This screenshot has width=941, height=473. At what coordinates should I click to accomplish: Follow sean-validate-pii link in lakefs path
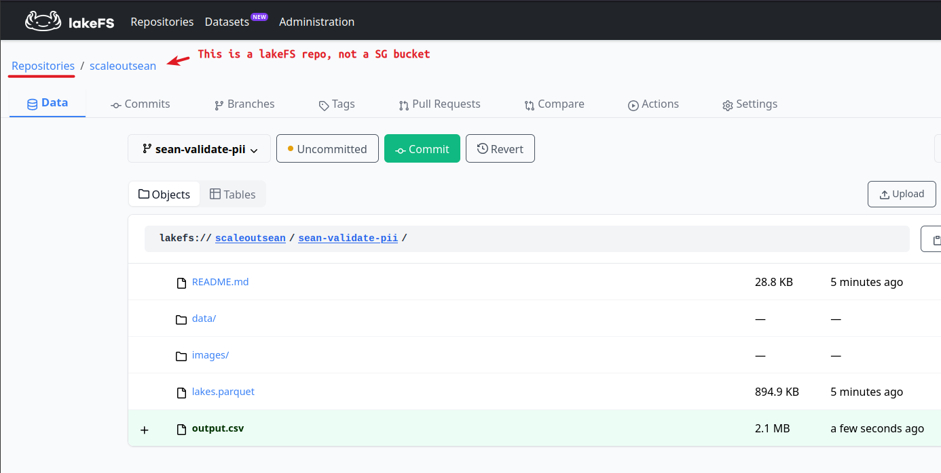pyautogui.click(x=348, y=238)
